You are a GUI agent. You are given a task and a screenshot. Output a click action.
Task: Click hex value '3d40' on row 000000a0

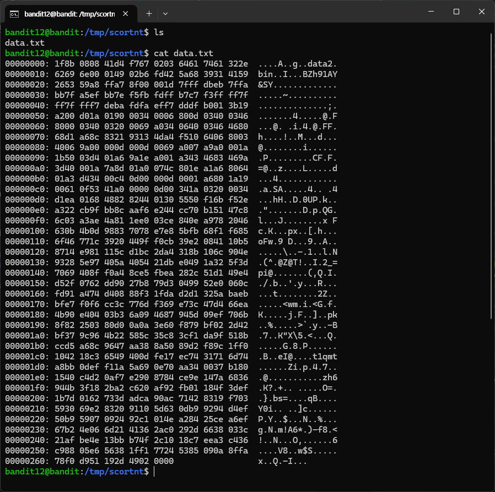click(x=64, y=168)
